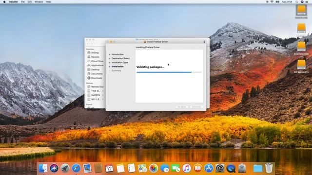Open the unlabeled second drive on desktop
Image resolution: width=312 pixels, height=175 pixels.
[x=301, y=28]
